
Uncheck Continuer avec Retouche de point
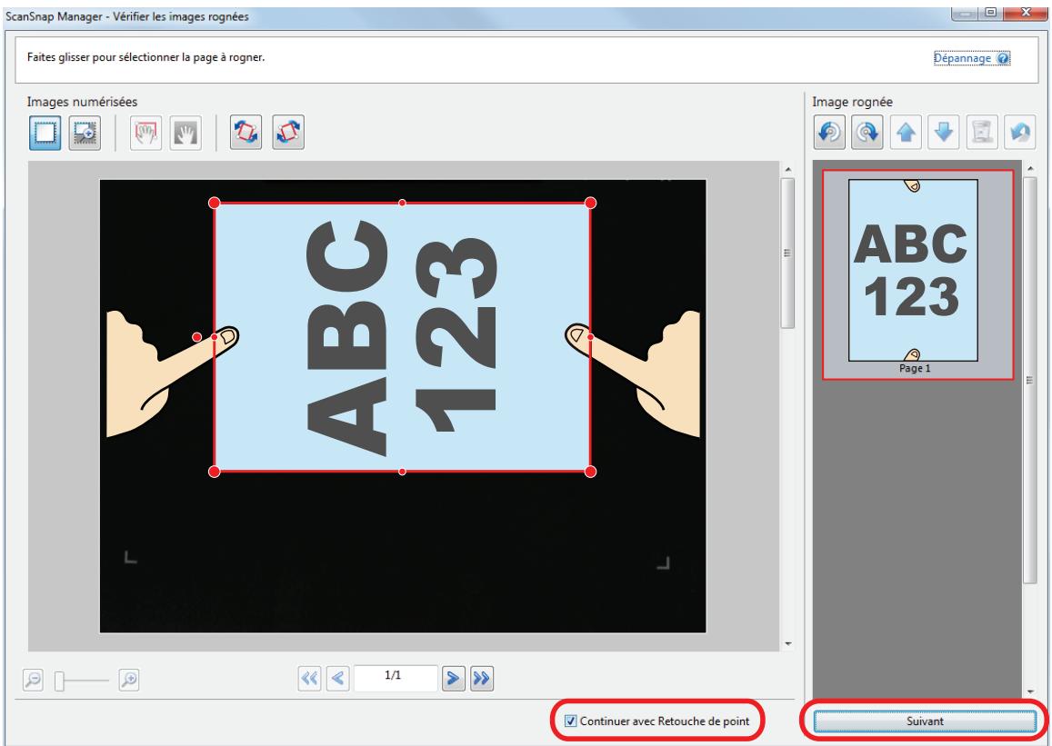tap(571, 721)
